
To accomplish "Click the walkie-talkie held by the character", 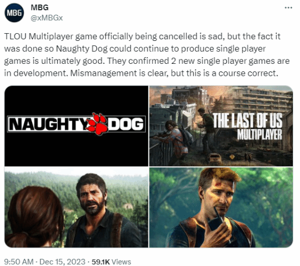I will pyautogui.click(x=216, y=220).
